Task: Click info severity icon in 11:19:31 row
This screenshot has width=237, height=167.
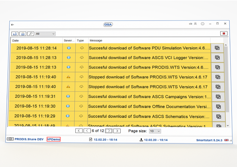Action: coord(68,96)
